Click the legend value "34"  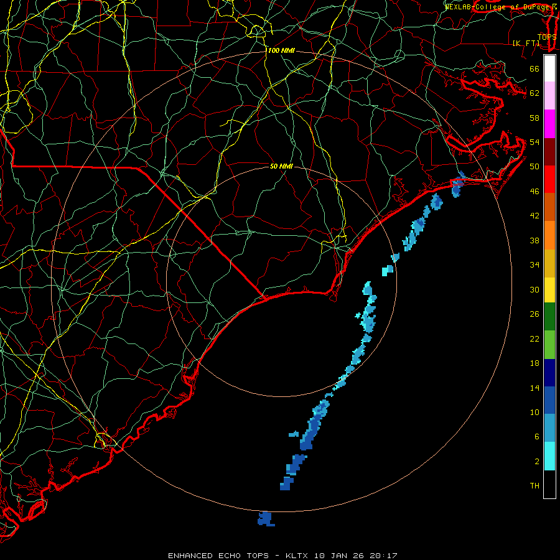pyautogui.click(x=534, y=265)
